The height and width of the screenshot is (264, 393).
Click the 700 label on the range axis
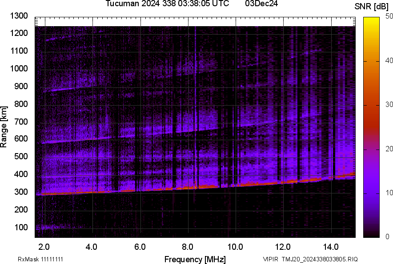(21, 122)
